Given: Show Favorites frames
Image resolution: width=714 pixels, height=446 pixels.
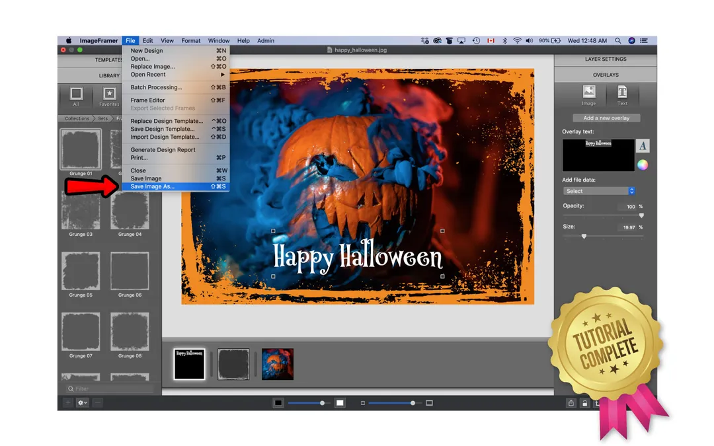Looking at the screenshot, I should click(109, 96).
